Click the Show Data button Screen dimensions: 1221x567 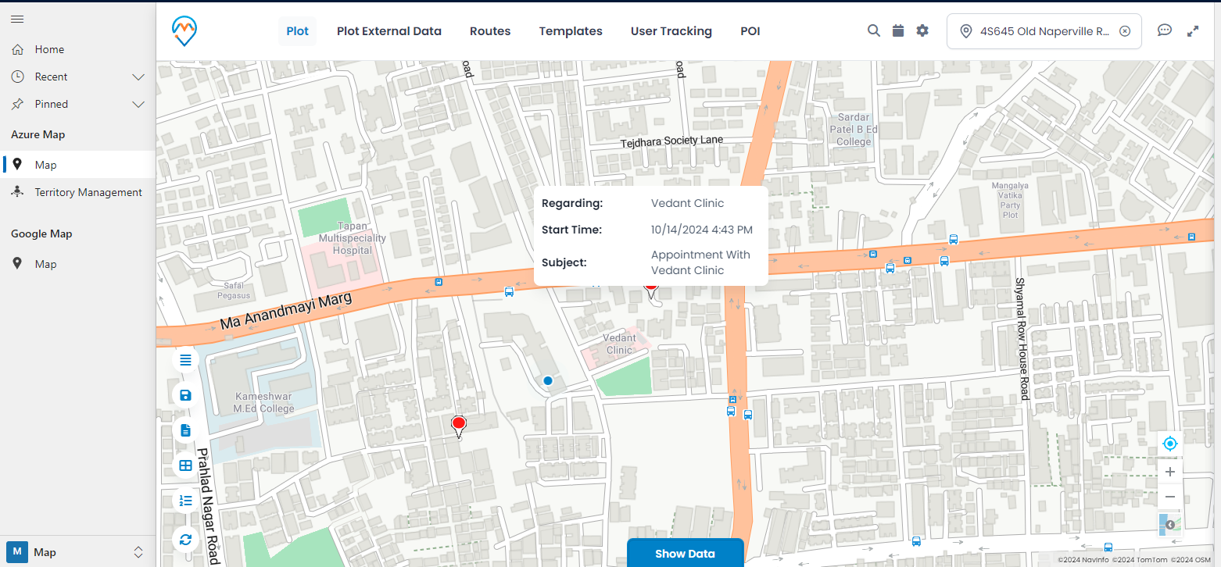(x=685, y=553)
